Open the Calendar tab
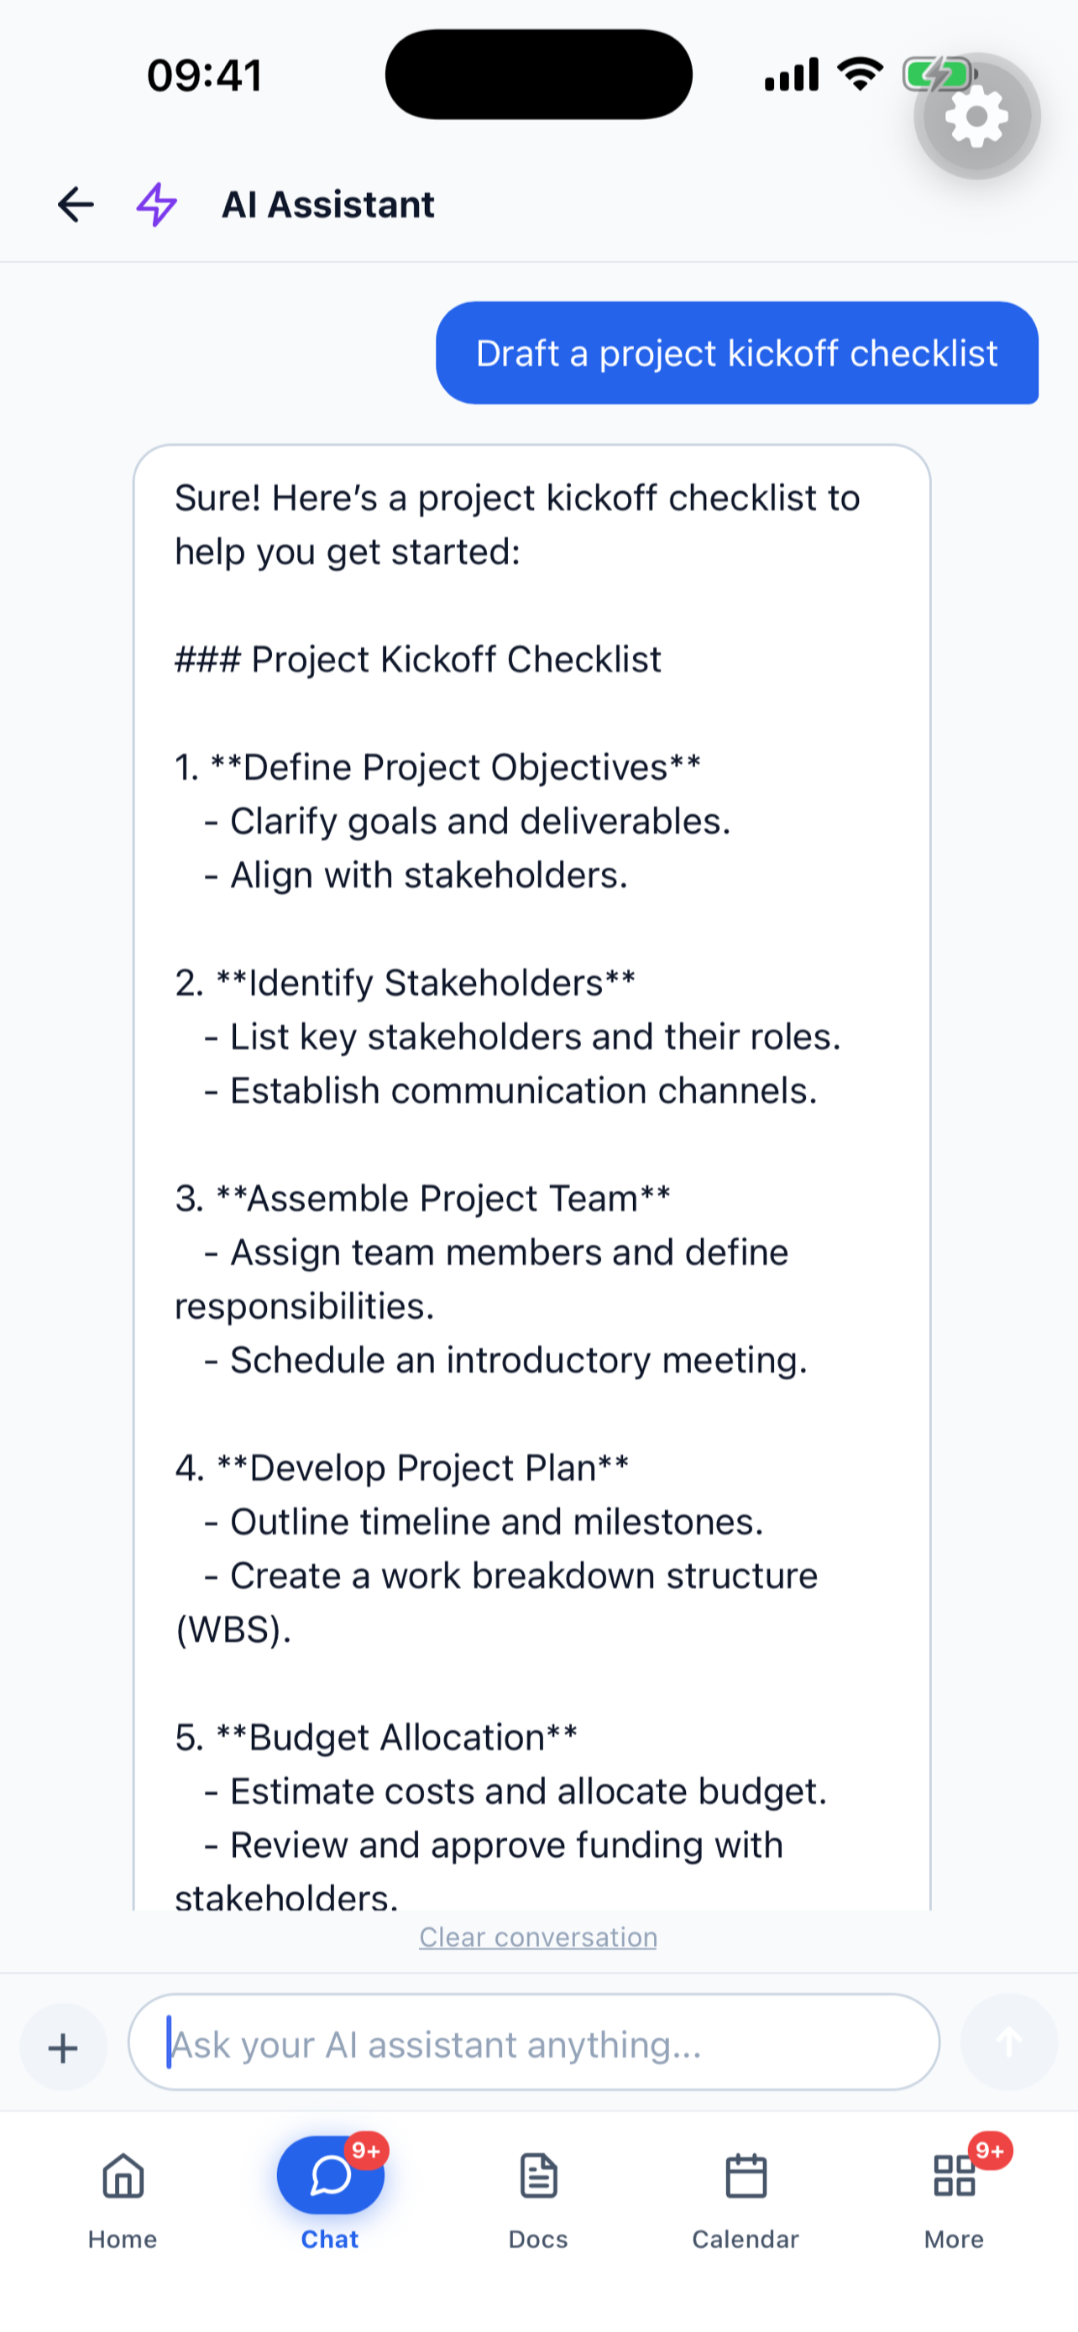This screenshot has width=1078, height=2332. 746,2200
